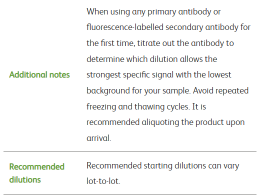Click the green "Additional notes" heading
This screenshot has height=196, width=261.
[x=39, y=74]
